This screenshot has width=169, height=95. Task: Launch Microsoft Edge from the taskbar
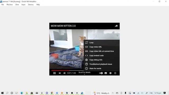pos(22,93)
